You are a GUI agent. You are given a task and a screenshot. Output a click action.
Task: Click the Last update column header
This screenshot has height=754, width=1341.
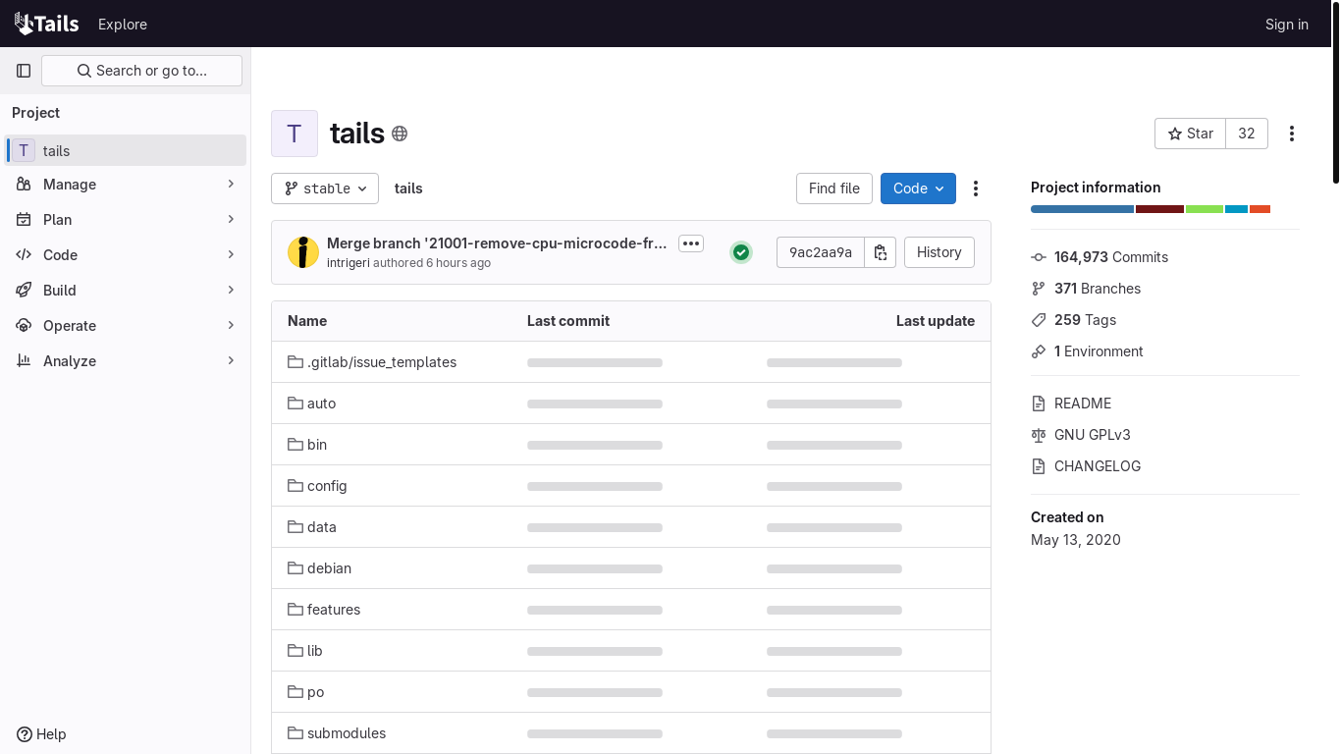click(936, 321)
